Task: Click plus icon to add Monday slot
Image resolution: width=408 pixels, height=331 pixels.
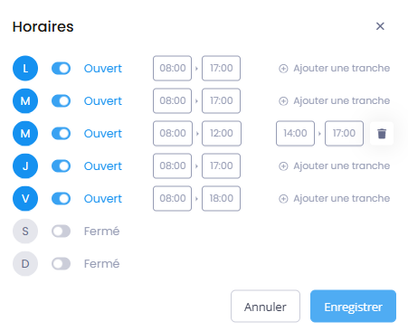Action: point(283,69)
